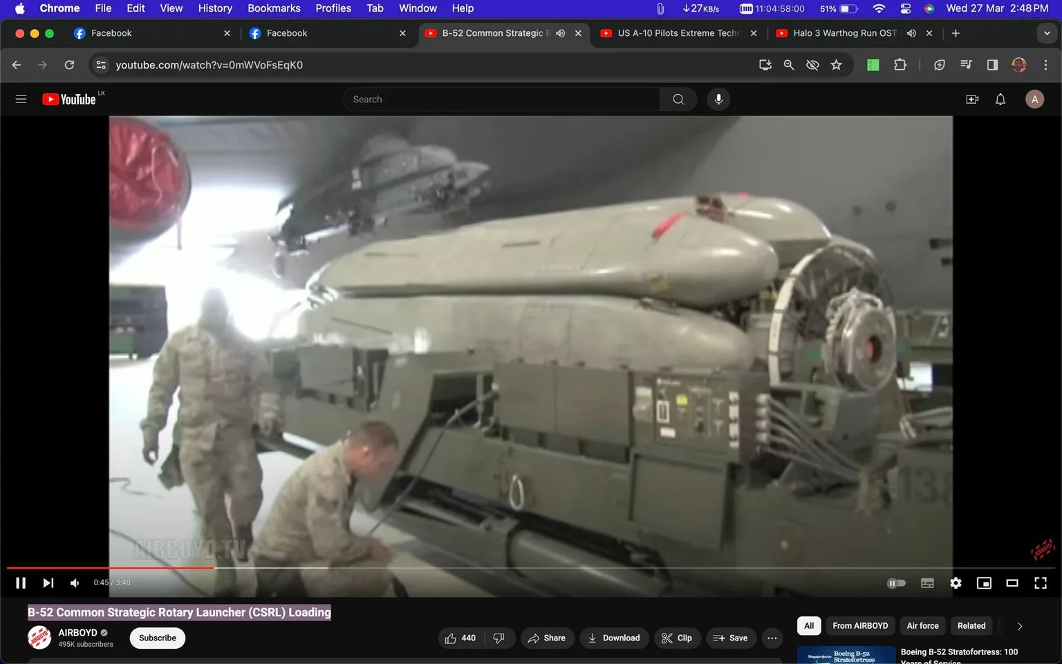Save video to playlist
The width and height of the screenshot is (1062, 664).
tap(731, 638)
